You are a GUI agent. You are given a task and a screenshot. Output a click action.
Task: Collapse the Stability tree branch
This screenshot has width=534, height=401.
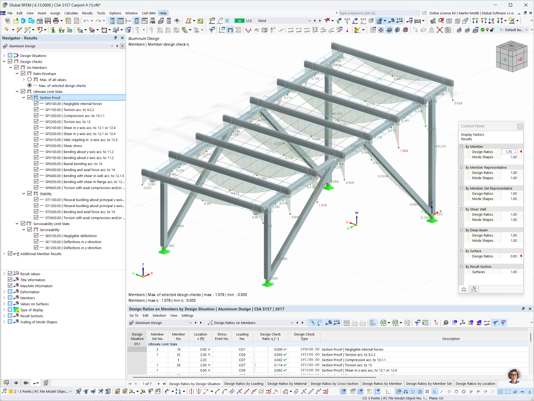tap(23, 193)
